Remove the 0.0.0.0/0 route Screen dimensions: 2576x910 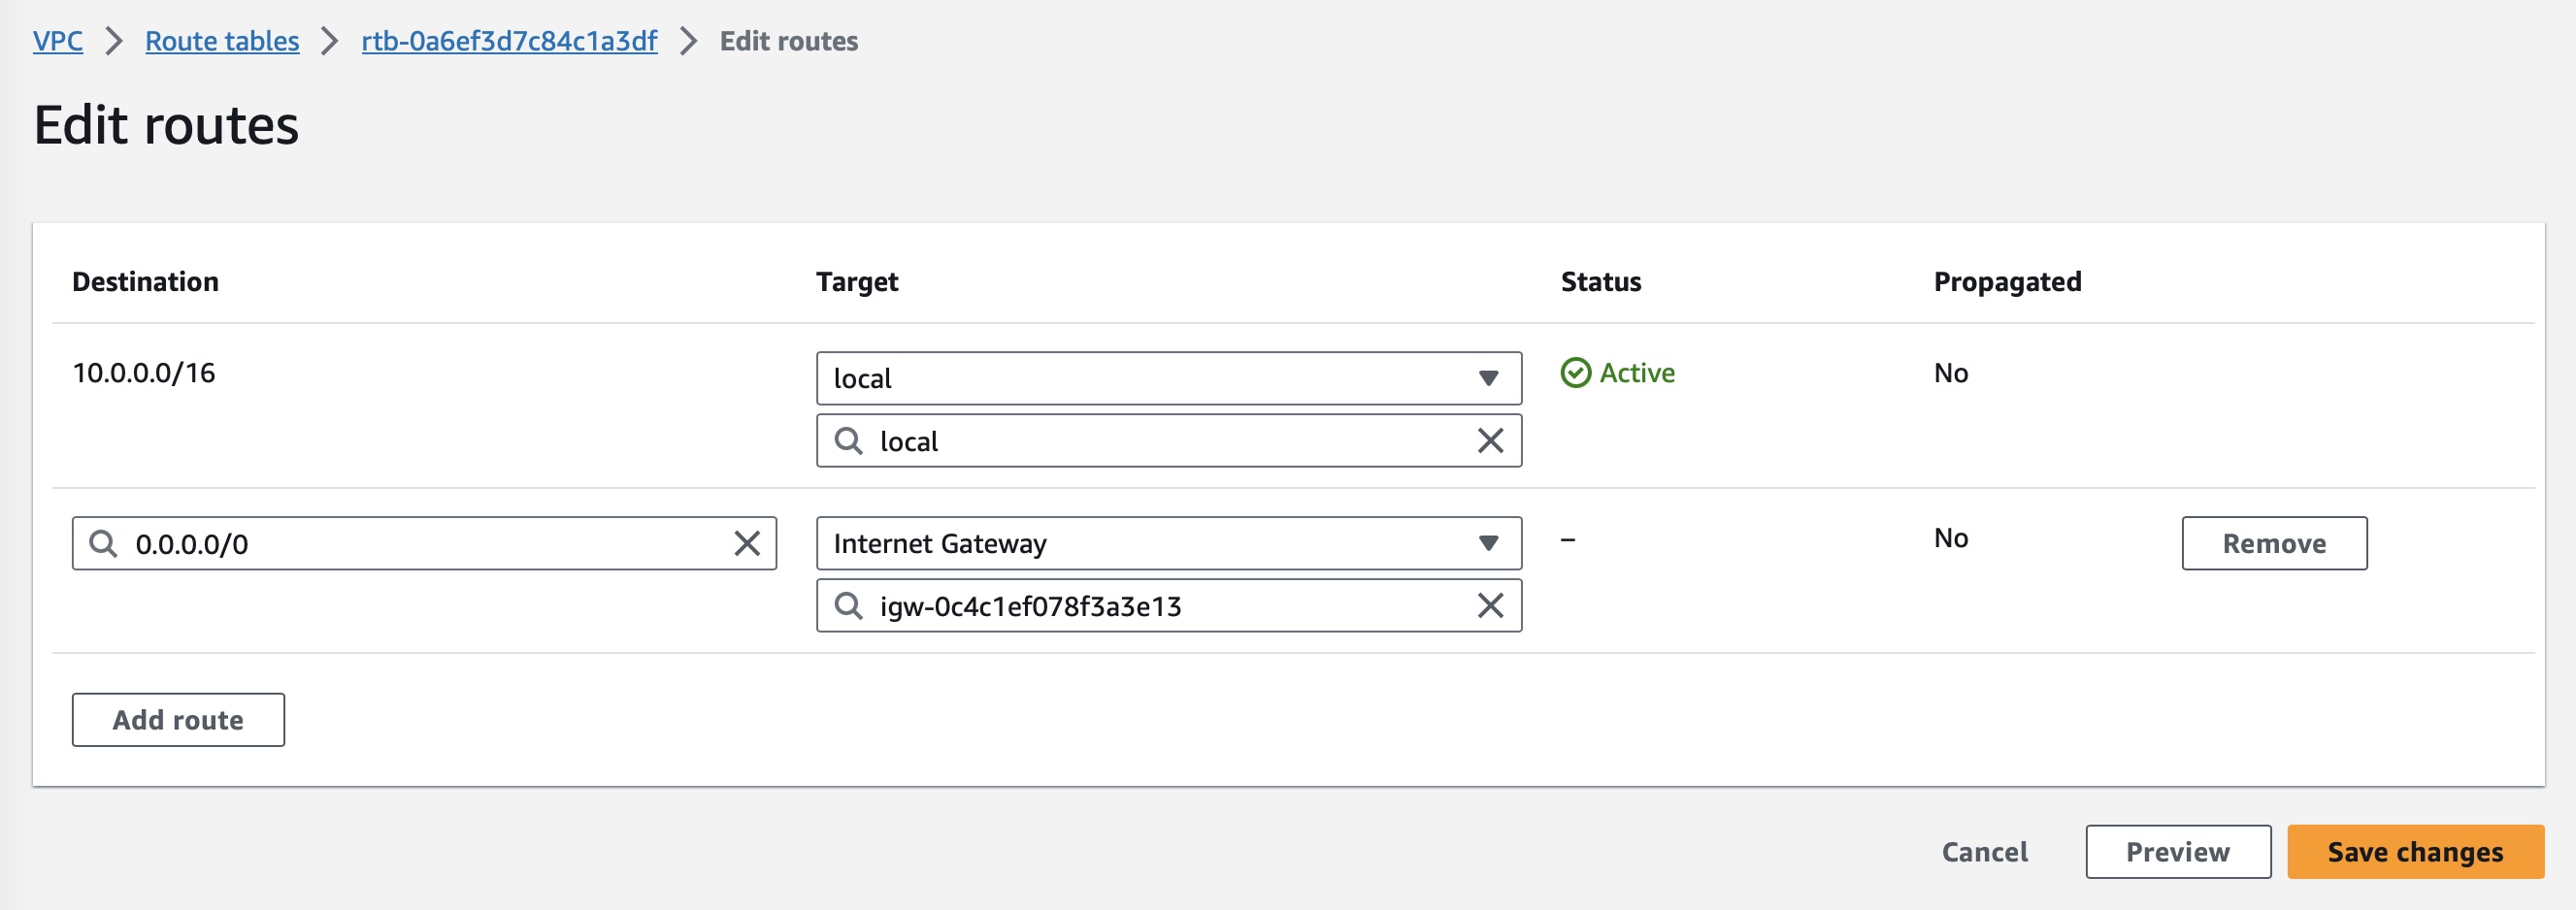2273,543
